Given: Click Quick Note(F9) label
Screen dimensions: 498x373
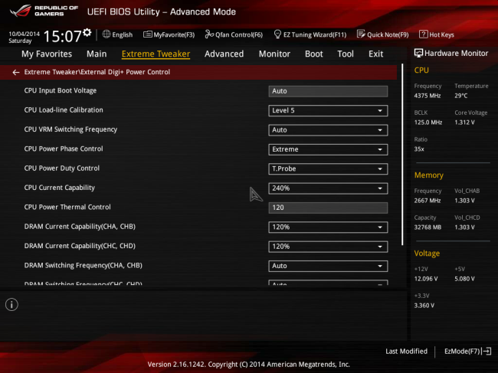Looking at the screenshot, I should pos(388,34).
